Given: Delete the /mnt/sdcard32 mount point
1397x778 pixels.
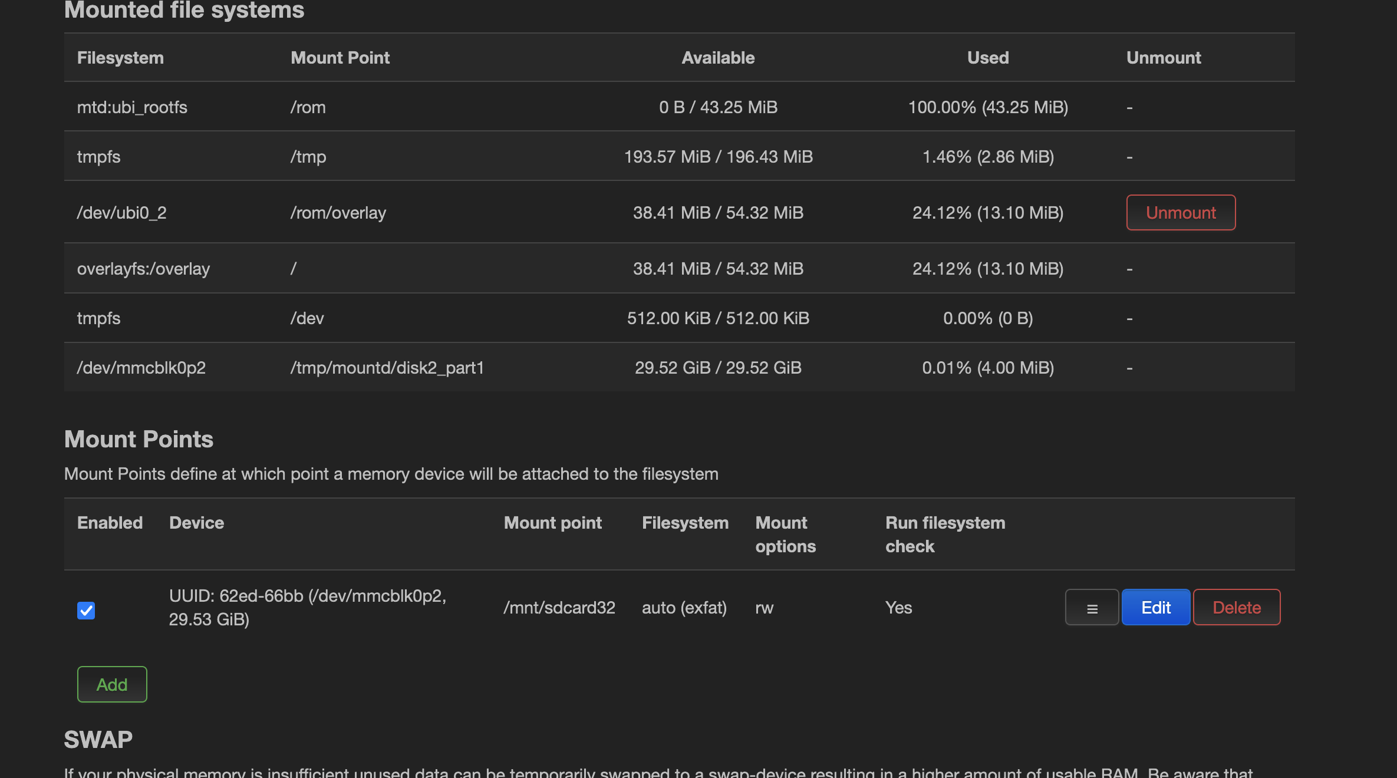Looking at the screenshot, I should coord(1236,608).
